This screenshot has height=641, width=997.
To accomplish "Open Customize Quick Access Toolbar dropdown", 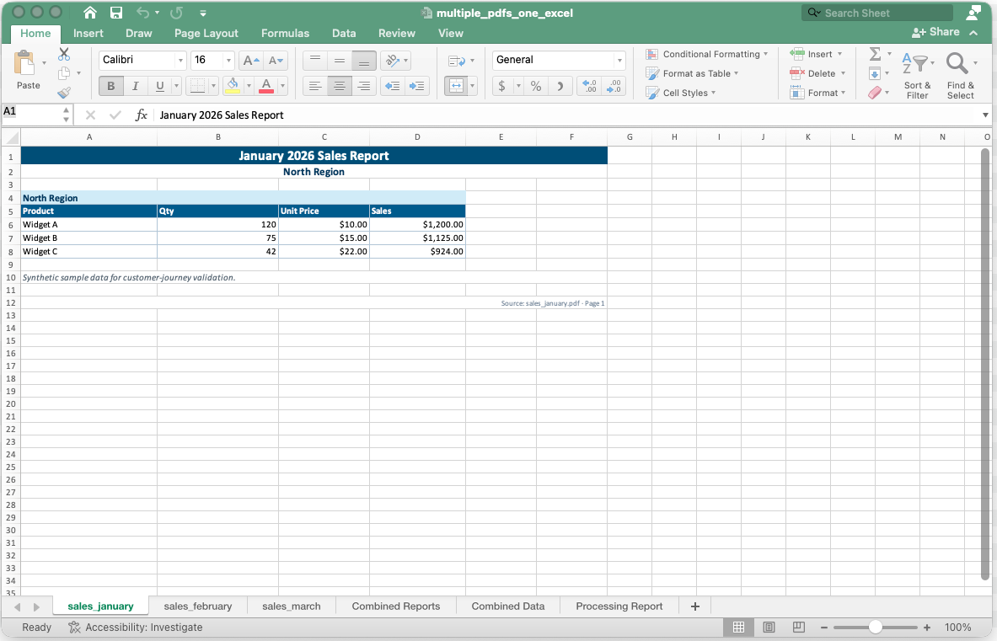I will click(x=203, y=13).
